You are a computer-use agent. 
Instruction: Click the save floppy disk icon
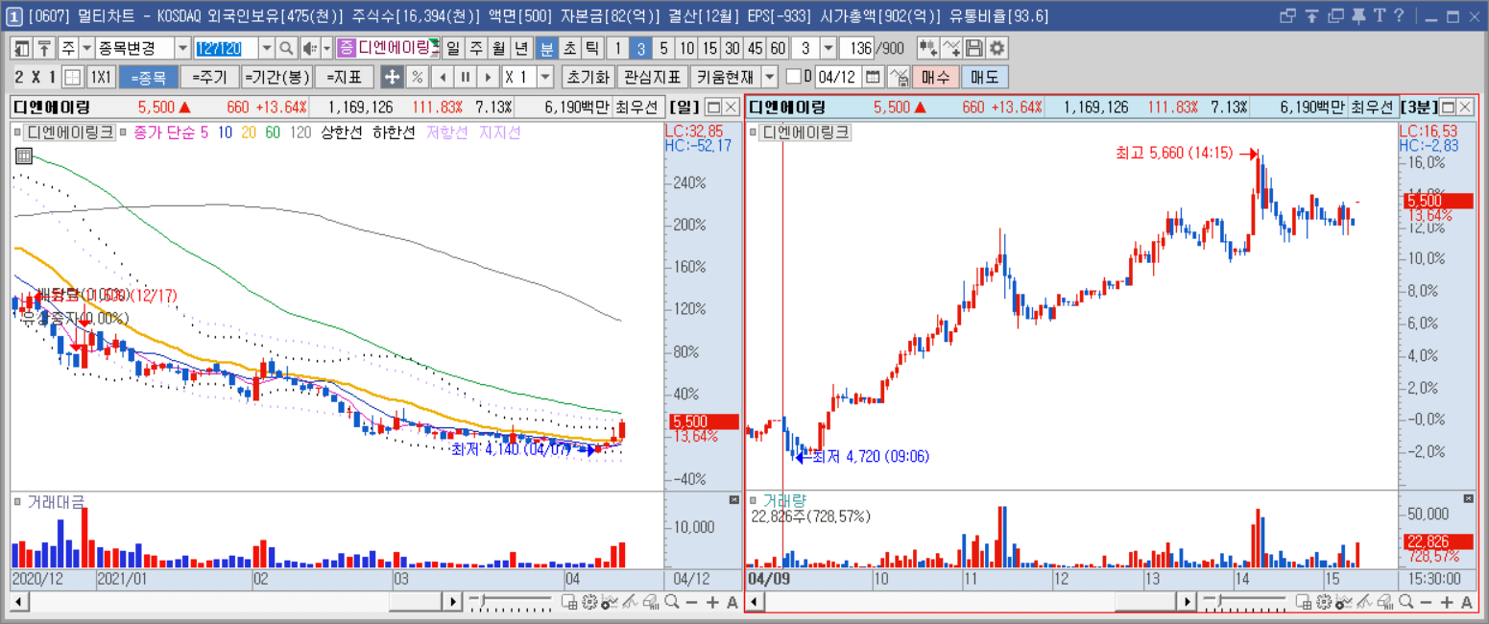click(974, 48)
